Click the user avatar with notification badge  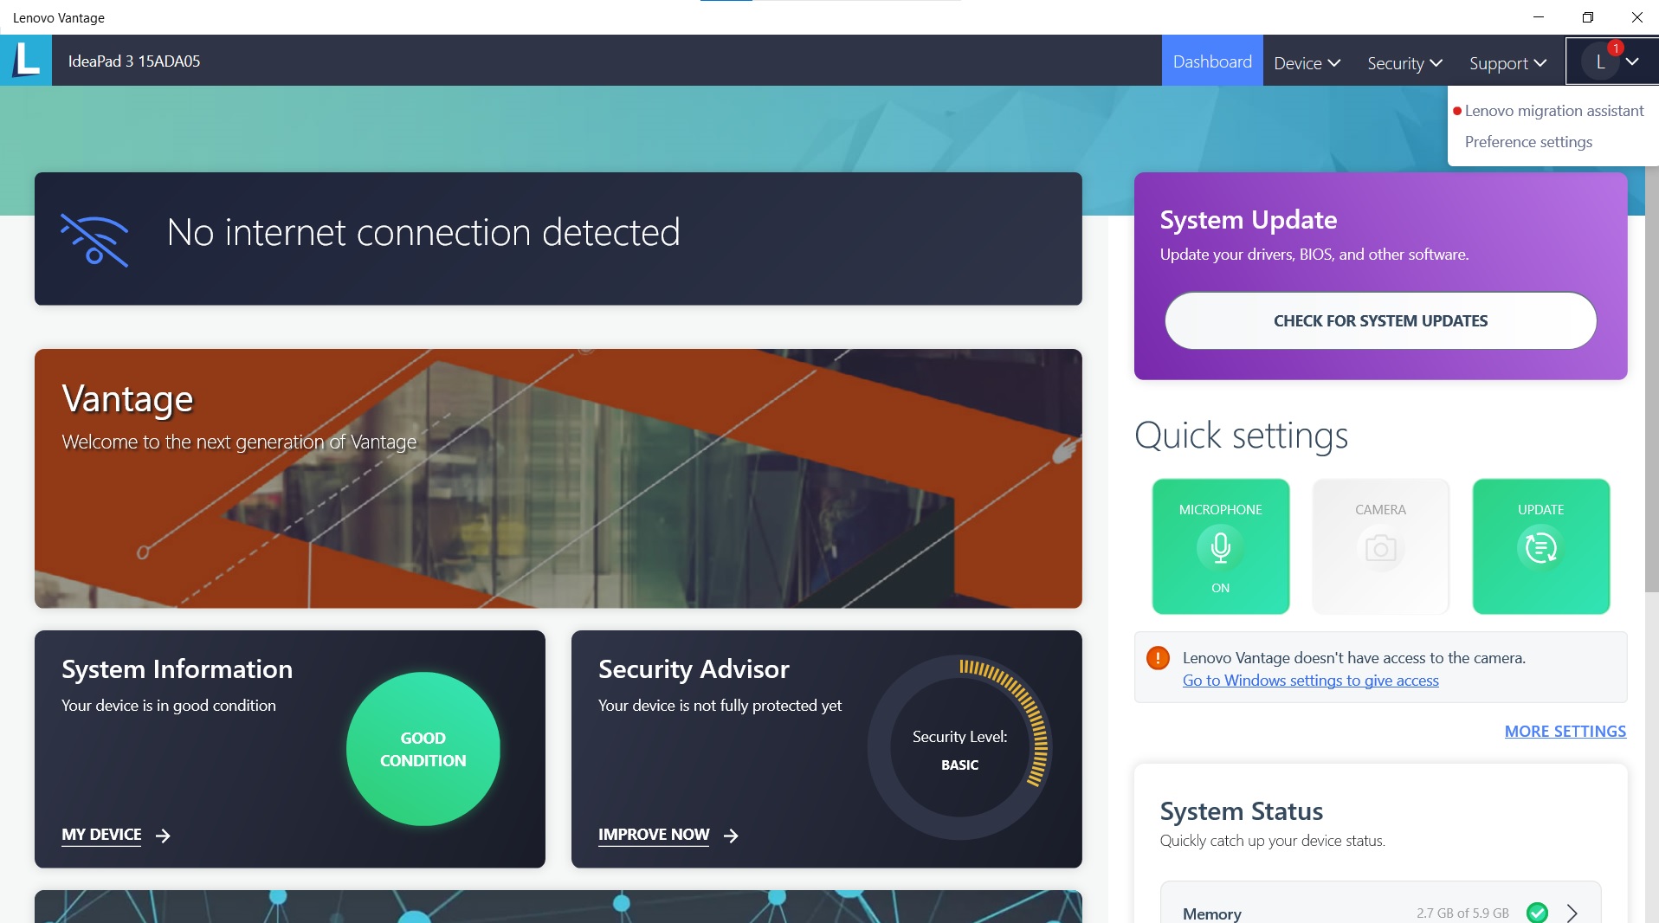coord(1601,61)
